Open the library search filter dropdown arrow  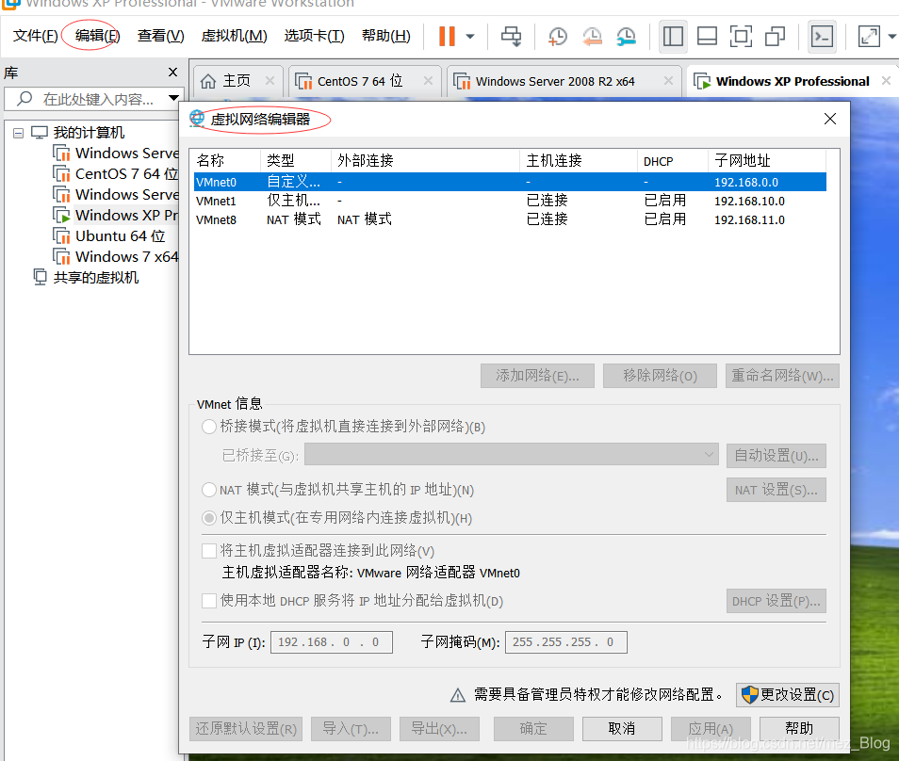click(173, 99)
